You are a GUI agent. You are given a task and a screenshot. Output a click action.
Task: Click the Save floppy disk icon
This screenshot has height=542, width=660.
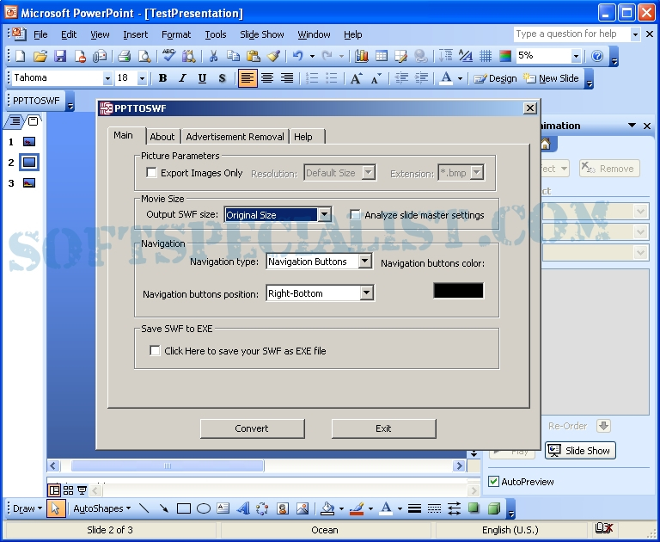(x=60, y=56)
